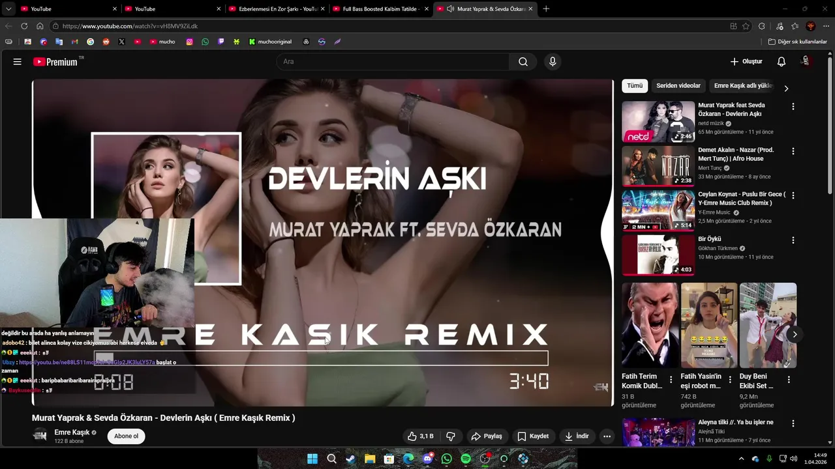Open Fatih Terim Komik short

[x=650, y=325]
